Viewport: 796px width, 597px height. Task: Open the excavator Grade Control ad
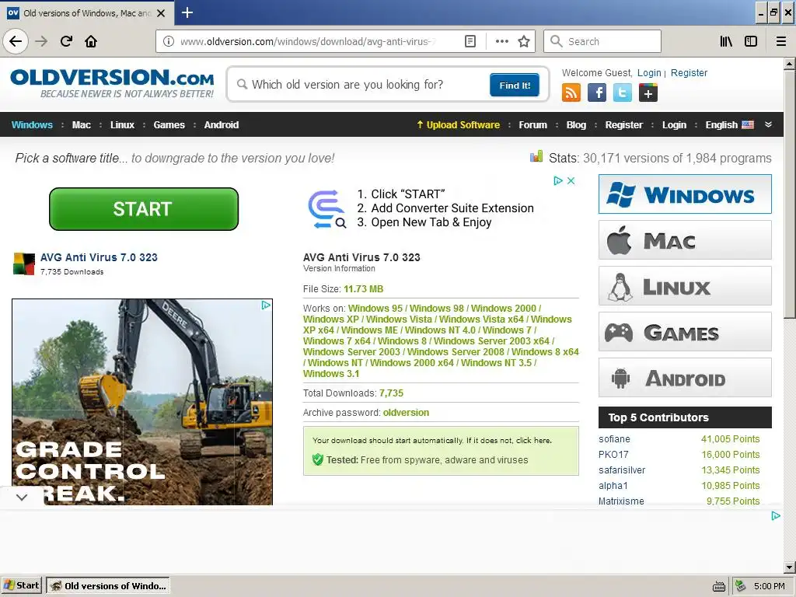point(142,402)
